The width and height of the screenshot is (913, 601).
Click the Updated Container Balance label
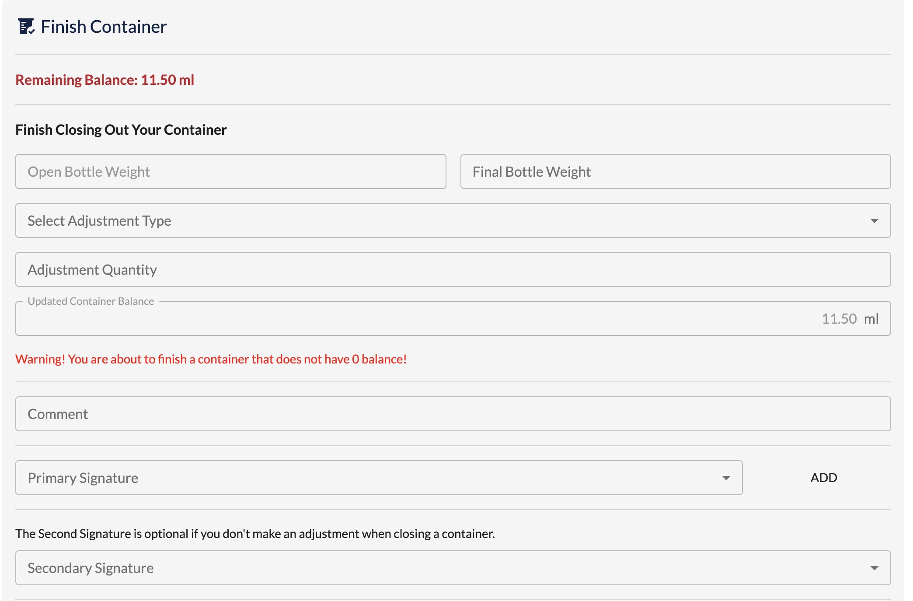(91, 301)
